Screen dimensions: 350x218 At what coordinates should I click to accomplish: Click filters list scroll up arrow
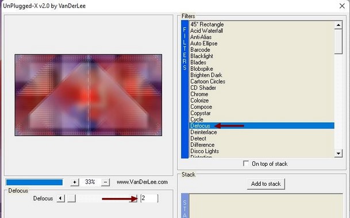click(x=339, y=25)
